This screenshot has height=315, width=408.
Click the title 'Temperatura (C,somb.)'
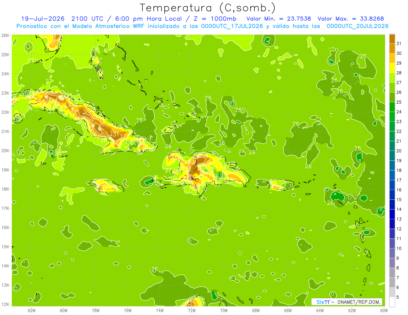pyautogui.click(x=207, y=8)
